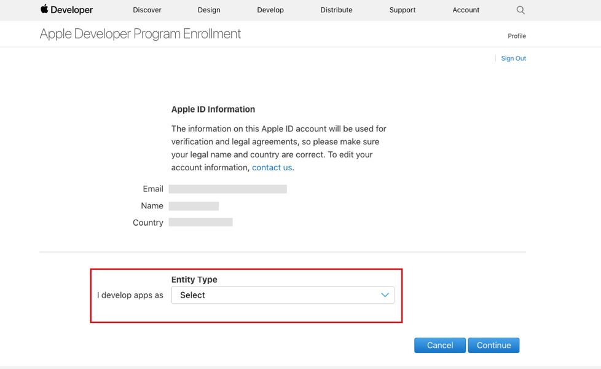
Task: Switch to the Distribute section
Action: click(x=336, y=10)
